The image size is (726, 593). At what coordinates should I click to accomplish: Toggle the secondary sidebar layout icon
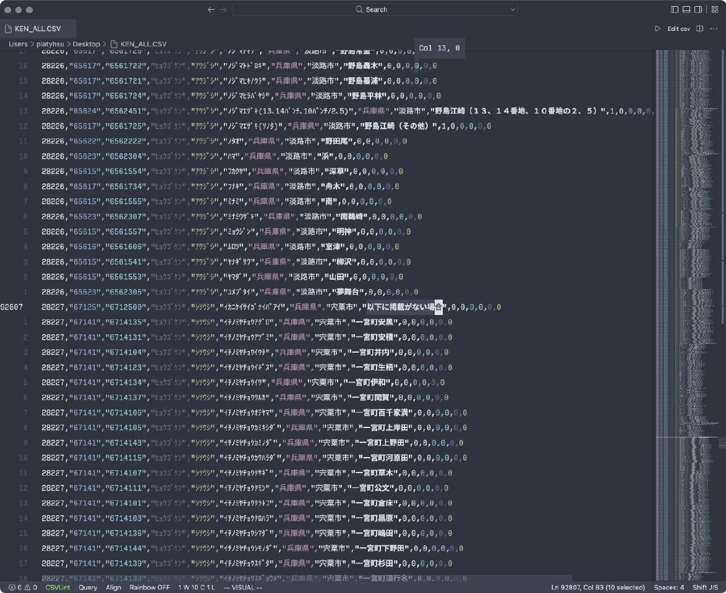tap(698, 10)
